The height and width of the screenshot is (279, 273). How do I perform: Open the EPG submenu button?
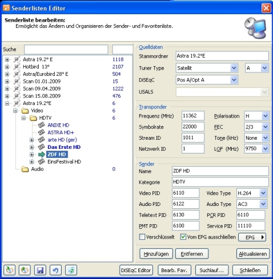252,237
